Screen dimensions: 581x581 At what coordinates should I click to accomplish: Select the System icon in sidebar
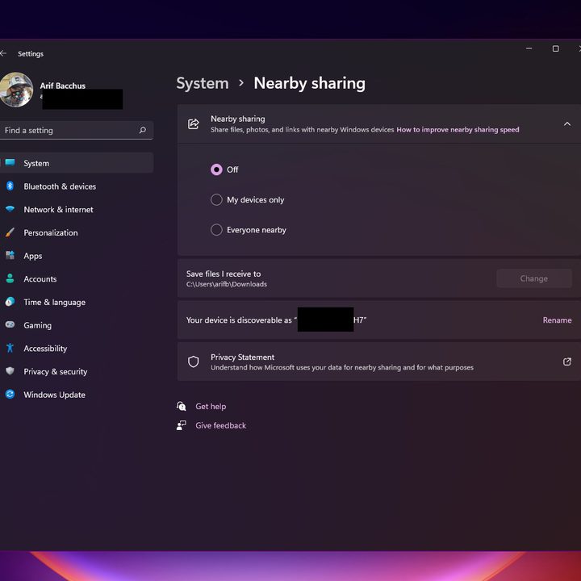point(10,163)
